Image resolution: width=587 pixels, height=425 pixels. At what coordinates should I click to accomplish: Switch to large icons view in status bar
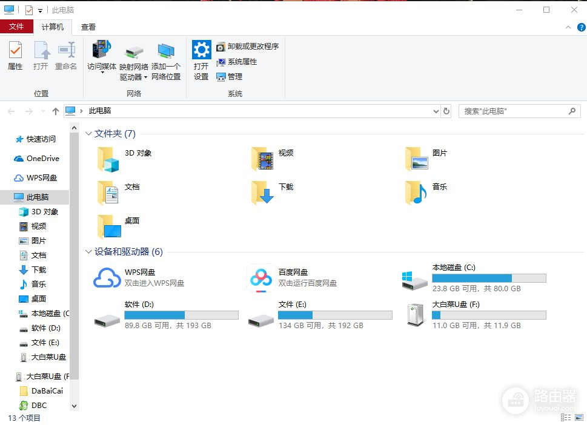point(580,418)
